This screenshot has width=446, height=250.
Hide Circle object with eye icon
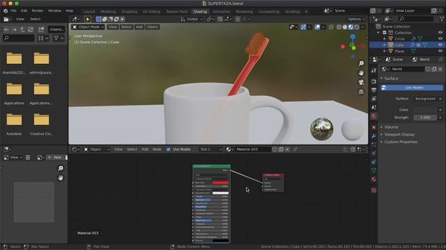(x=440, y=39)
